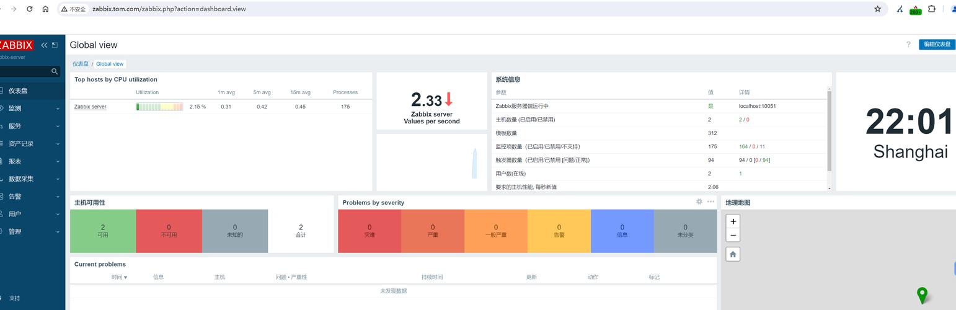Select 仪表盘 in the sidebar menu

tap(32, 91)
